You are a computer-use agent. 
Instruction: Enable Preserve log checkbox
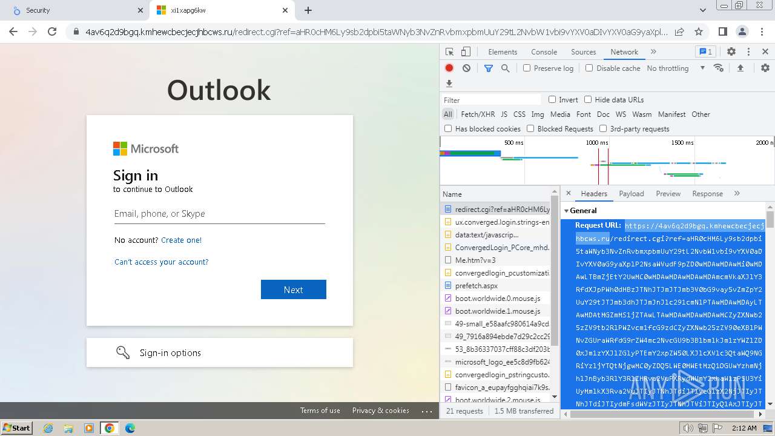(x=527, y=68)
